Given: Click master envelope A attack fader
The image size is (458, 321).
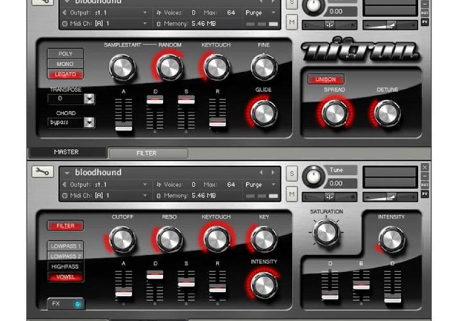Looking at the screenshot, I should tap(124, 127).
